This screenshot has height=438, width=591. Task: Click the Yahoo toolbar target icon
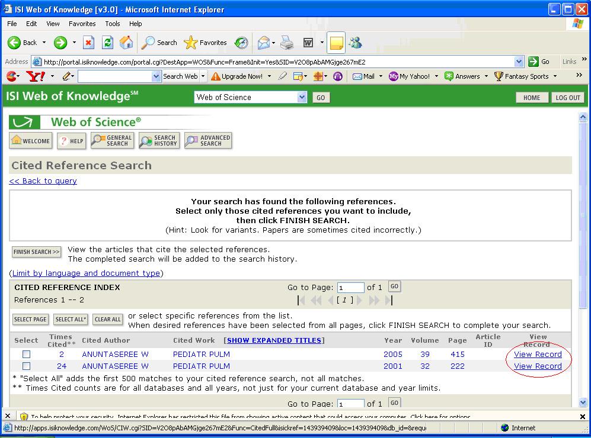pos(318,76)
